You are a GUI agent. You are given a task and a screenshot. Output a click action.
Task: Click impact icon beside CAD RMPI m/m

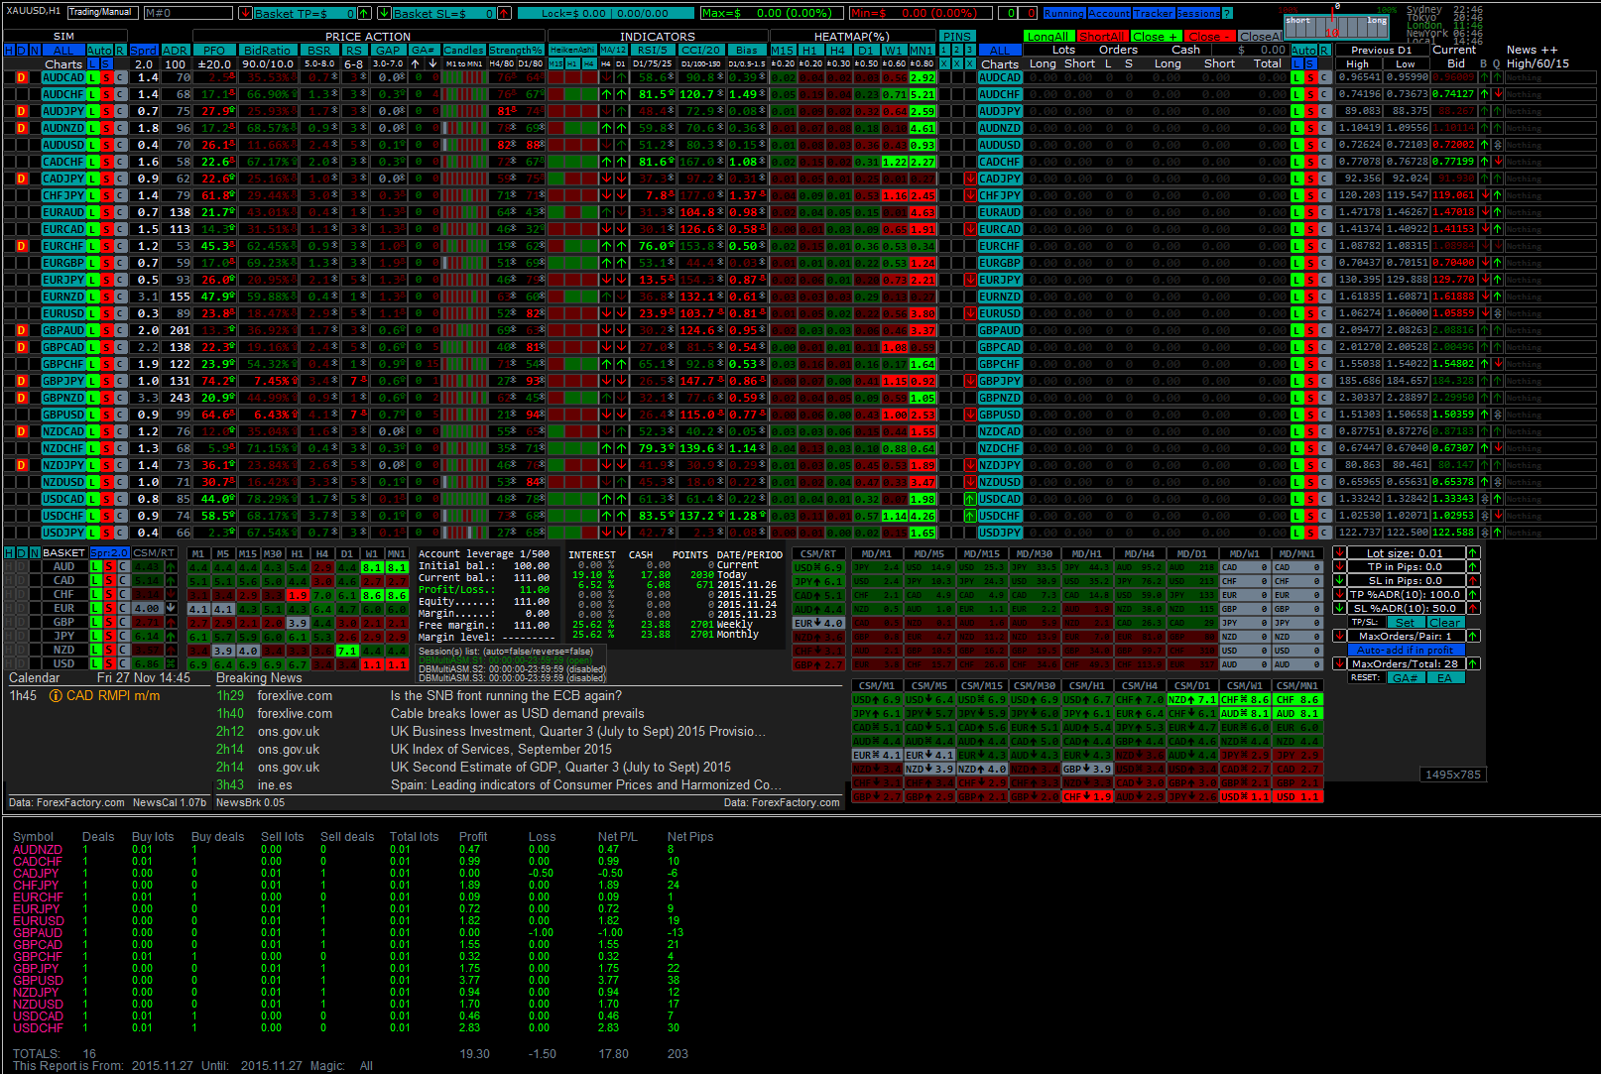click(x=56, y=696)
